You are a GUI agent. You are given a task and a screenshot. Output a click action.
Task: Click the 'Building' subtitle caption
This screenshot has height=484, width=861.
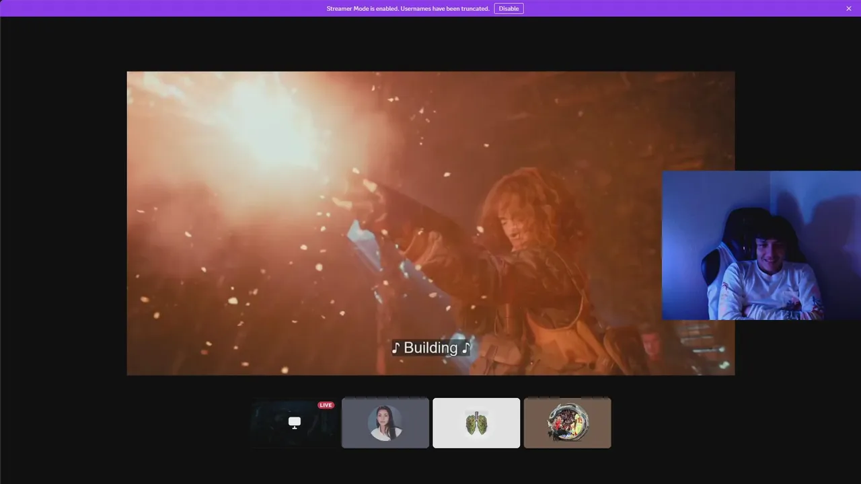point(431,348)
